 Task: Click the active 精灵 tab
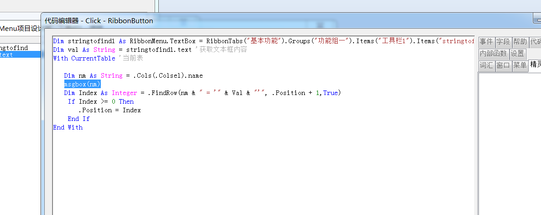(x=536, y=65)
